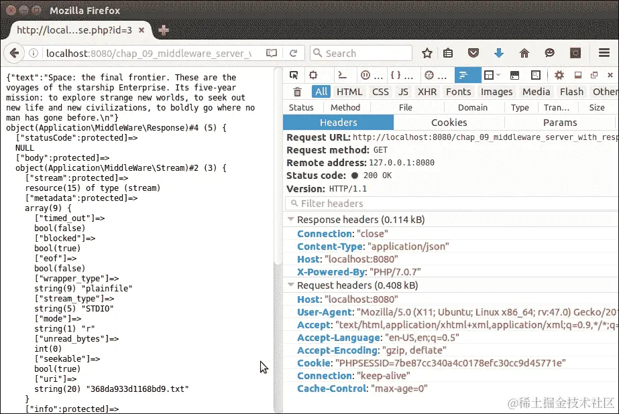Screen dimensions: 619x414
Task: Filter requests by Fonts
Action: (x=458, y=92)
